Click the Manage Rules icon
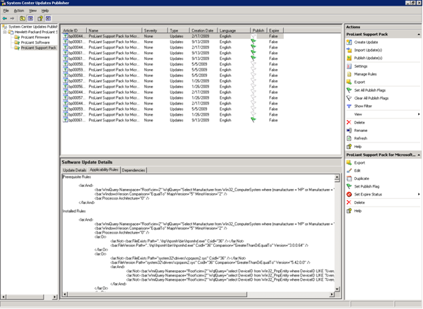This screenshot has height=309, width=423. (x=349, y=74)
